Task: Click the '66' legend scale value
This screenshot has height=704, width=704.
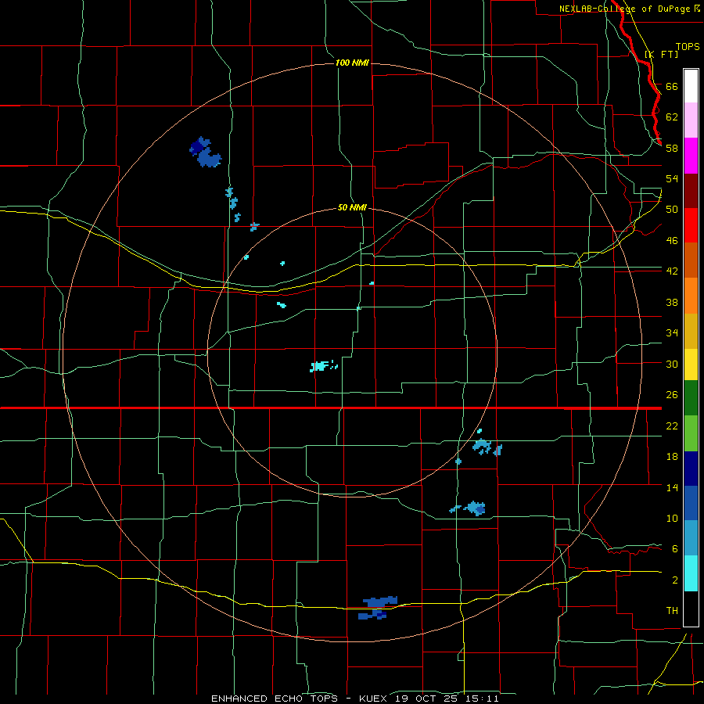Action: [x=672, y=87]
